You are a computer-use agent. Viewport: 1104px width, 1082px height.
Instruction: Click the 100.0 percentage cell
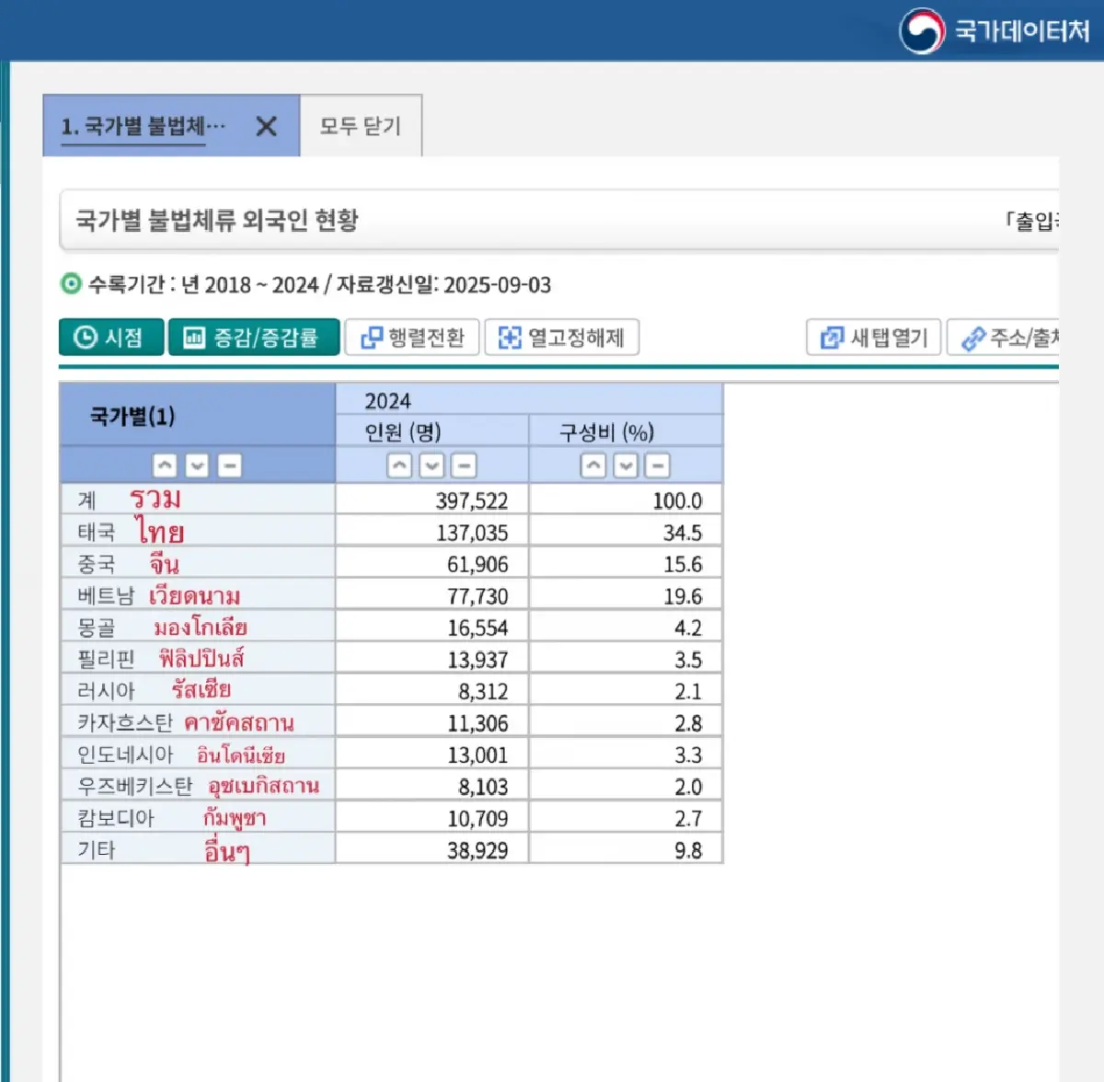626,501
